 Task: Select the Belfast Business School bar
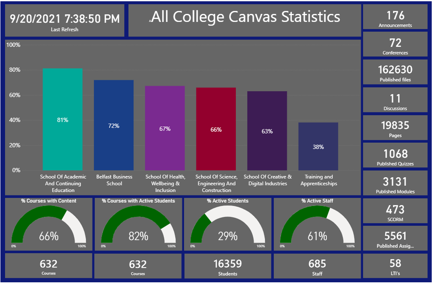(114, 125)
